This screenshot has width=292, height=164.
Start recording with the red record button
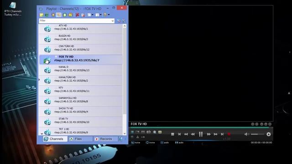coord(229,134)
